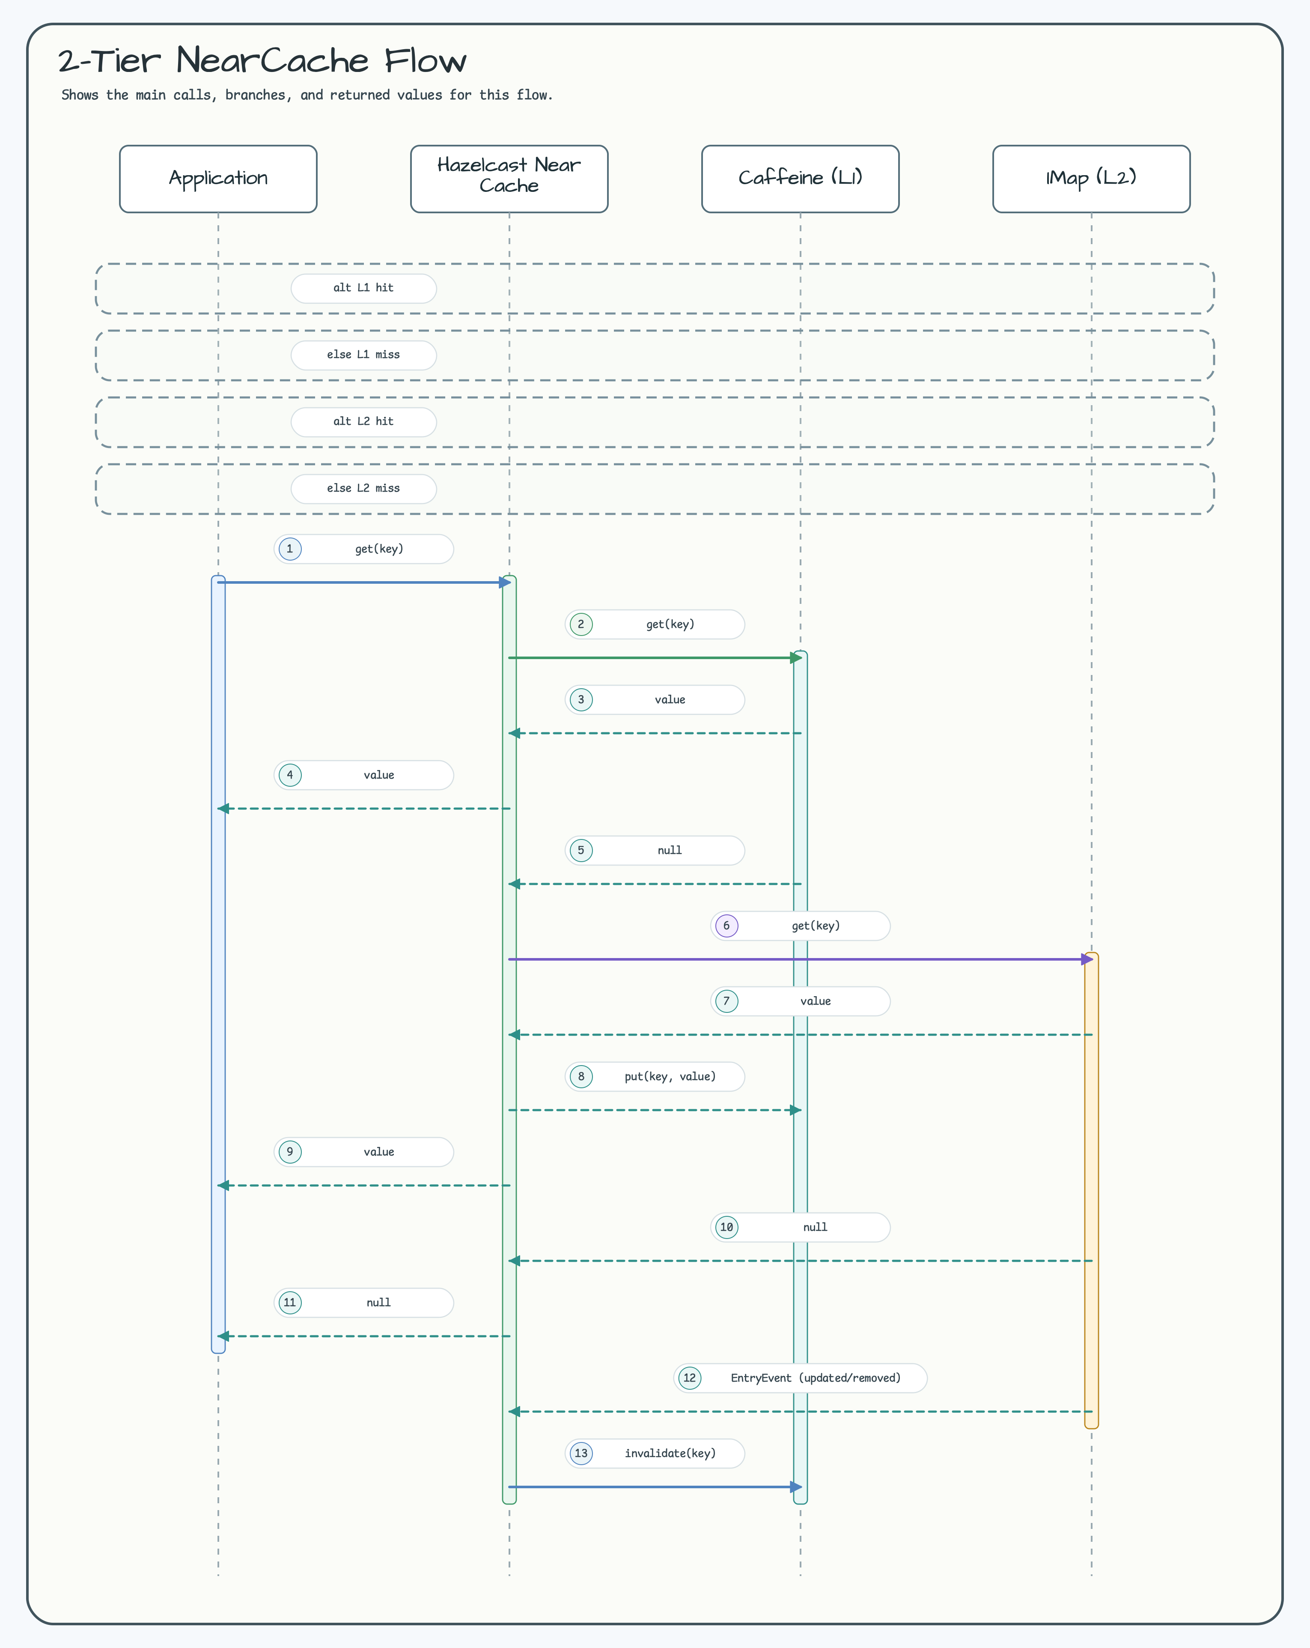Click the 'null' label of message 11

click(379, 1302)
